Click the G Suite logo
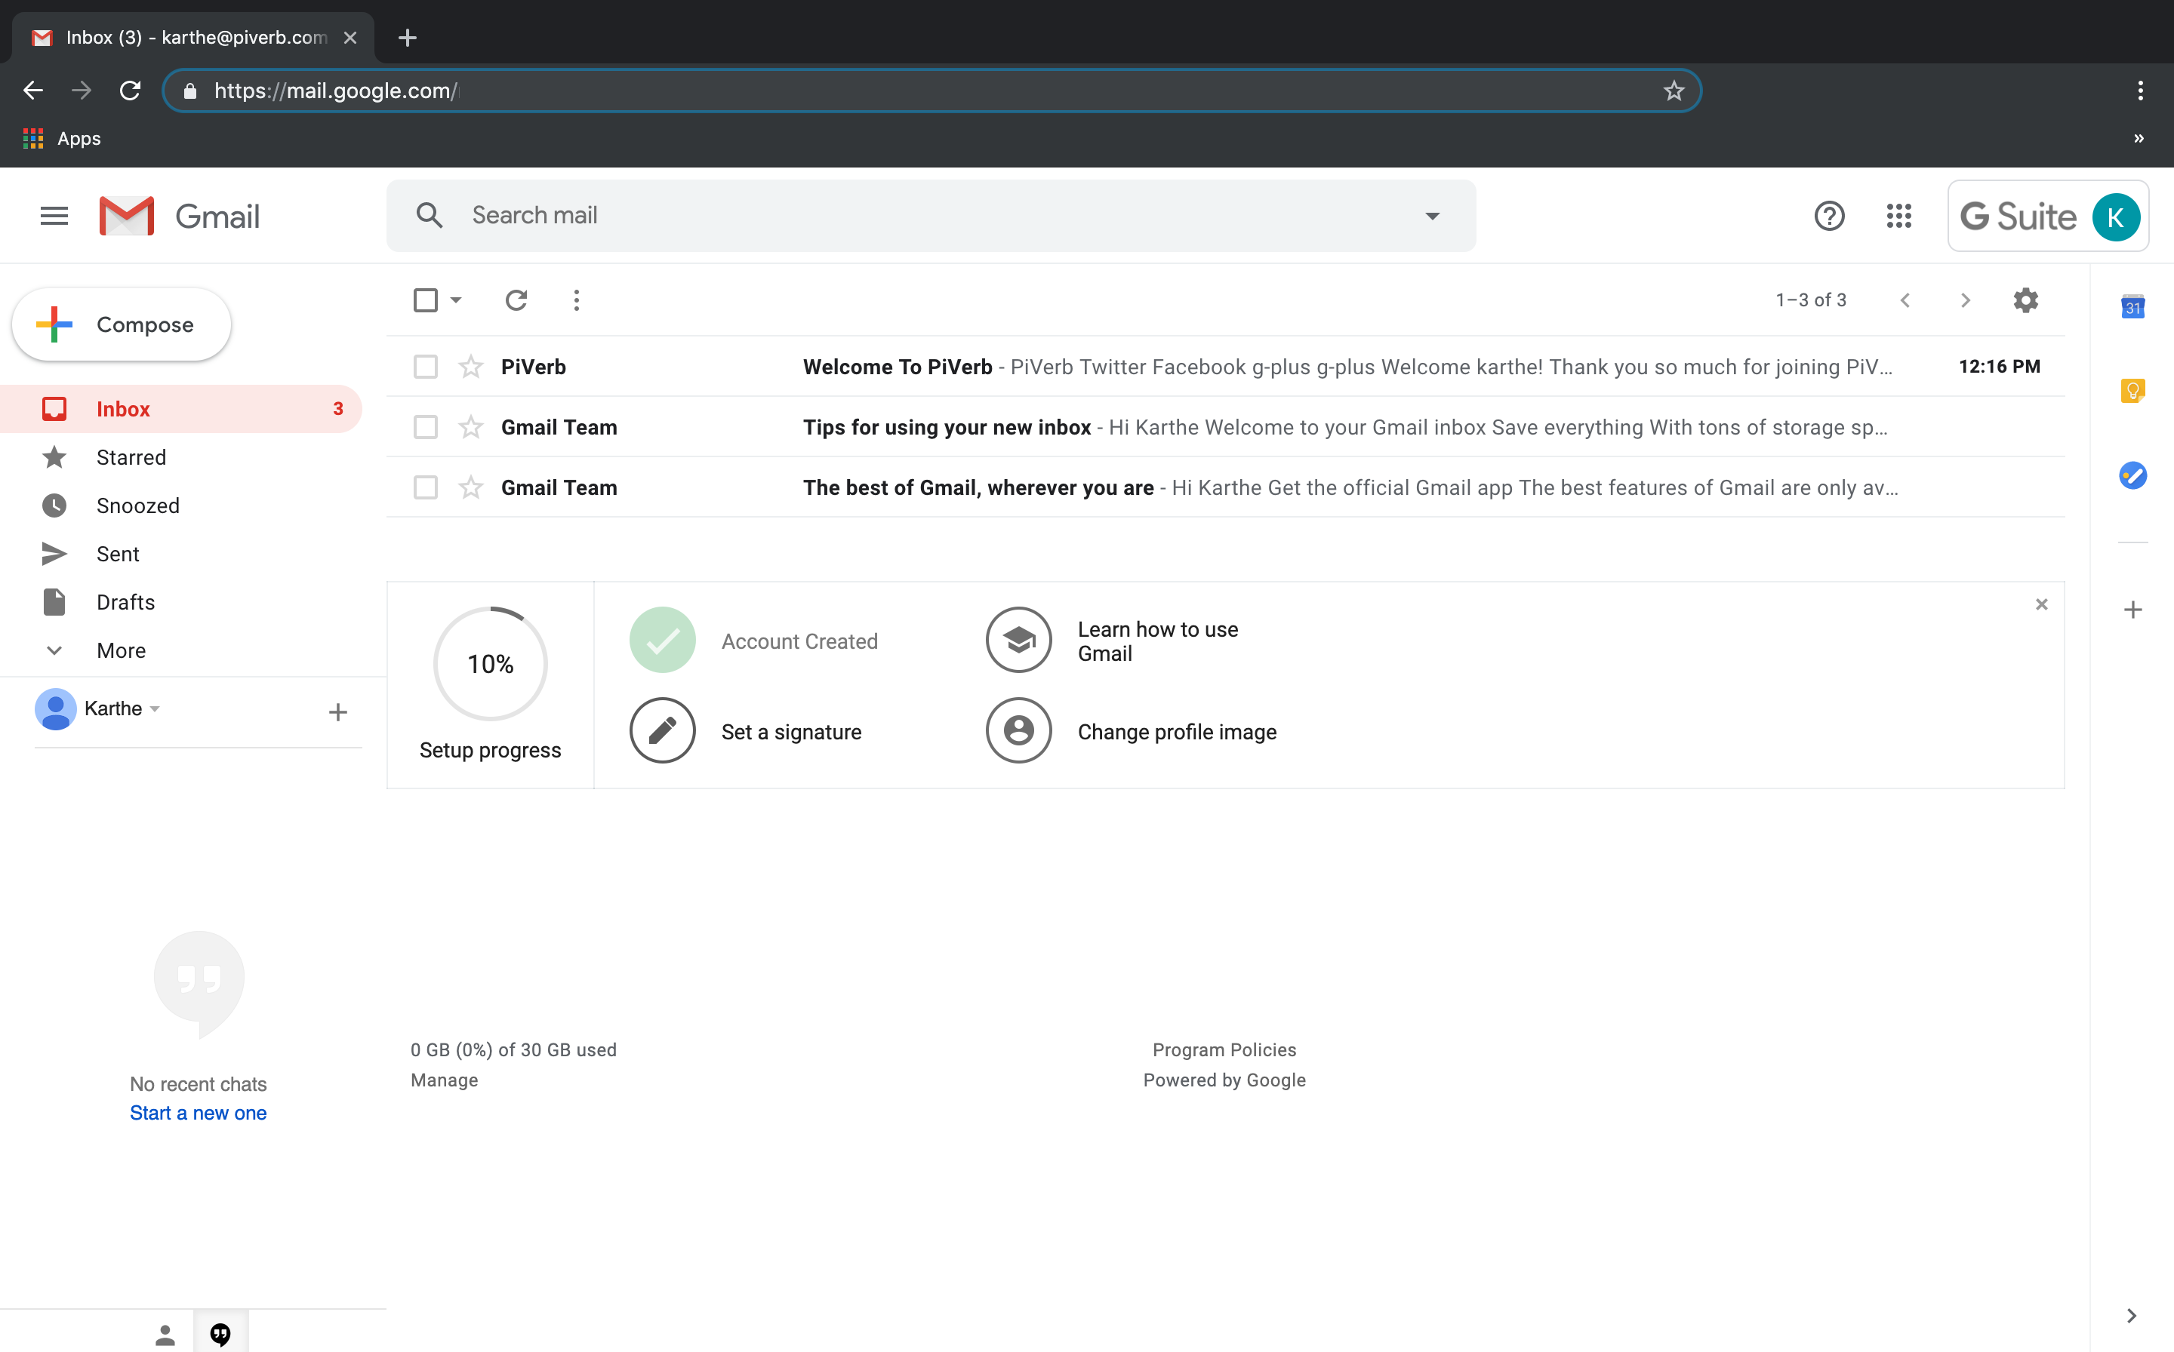The height and width of the screenshot is (1352, 2174). click(2018, 217)
